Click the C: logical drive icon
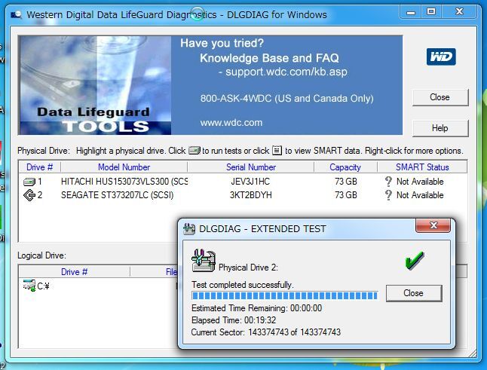This screenshot has width=487, height=370. coord(29,286)
